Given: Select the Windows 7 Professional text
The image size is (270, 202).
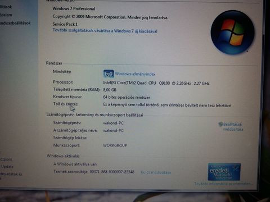Looking at the screenshot, I should pos(74,8).
